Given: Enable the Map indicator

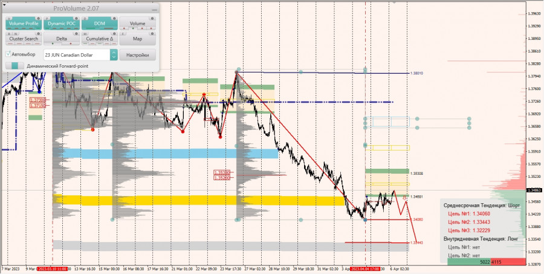Looking at the screenshot, I should coord(137,39).
